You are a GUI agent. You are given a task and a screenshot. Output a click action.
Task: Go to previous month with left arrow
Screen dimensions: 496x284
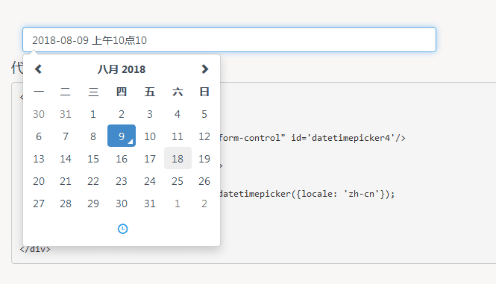pos(38,69)
